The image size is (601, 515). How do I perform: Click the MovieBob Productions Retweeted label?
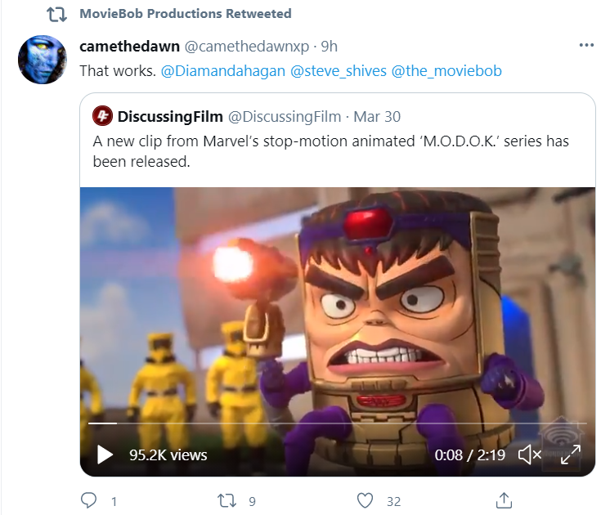point(186,13)
